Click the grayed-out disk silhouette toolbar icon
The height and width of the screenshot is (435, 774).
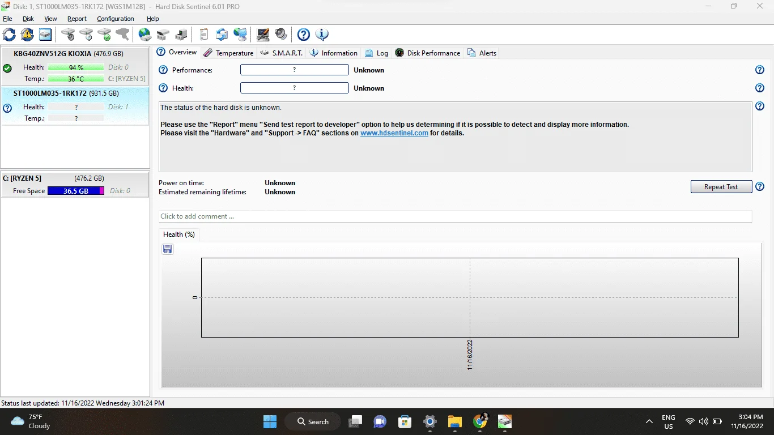[122, 35]
